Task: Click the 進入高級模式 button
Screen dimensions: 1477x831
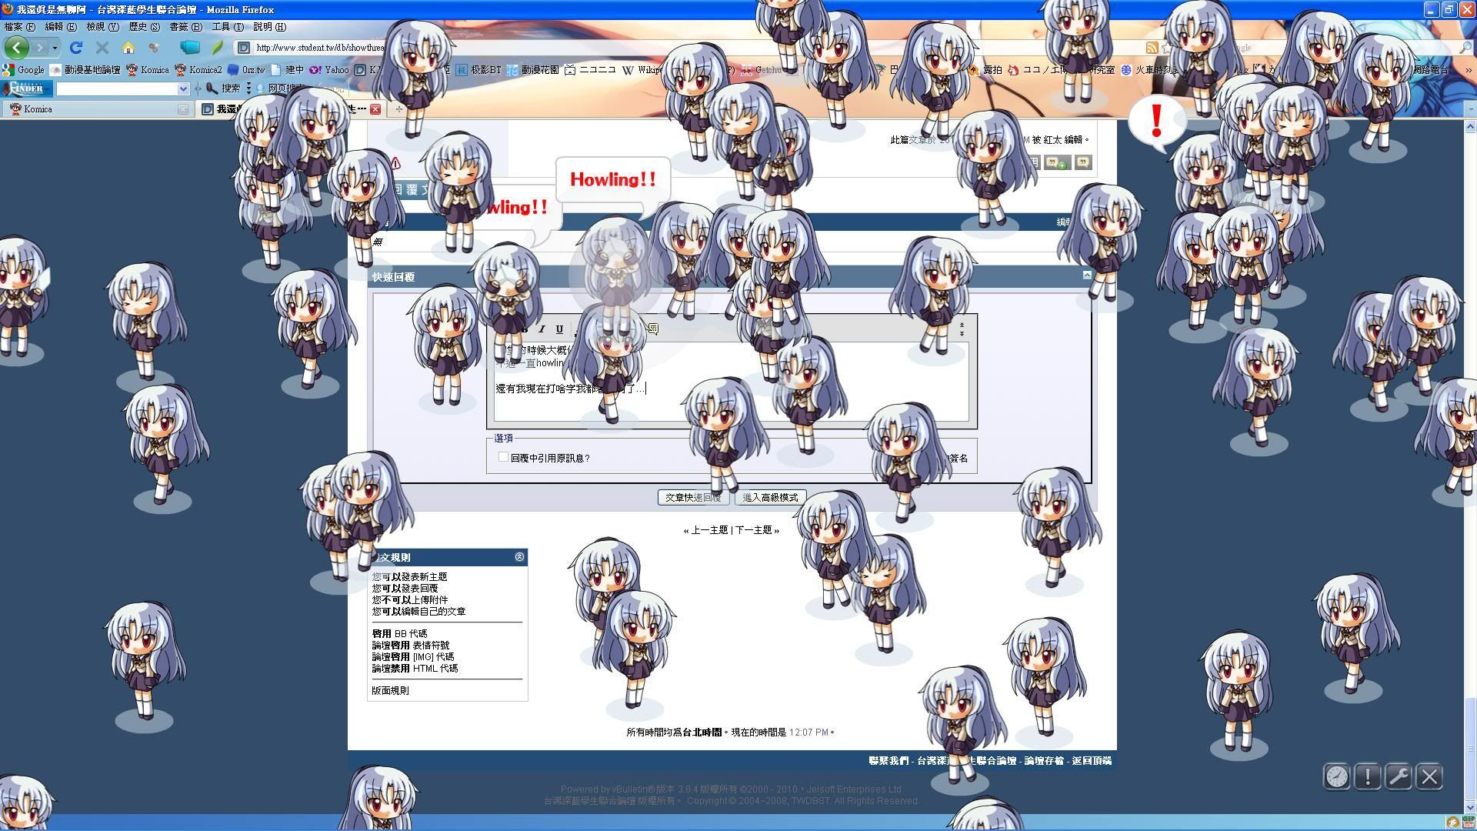Action: (770, 498)
